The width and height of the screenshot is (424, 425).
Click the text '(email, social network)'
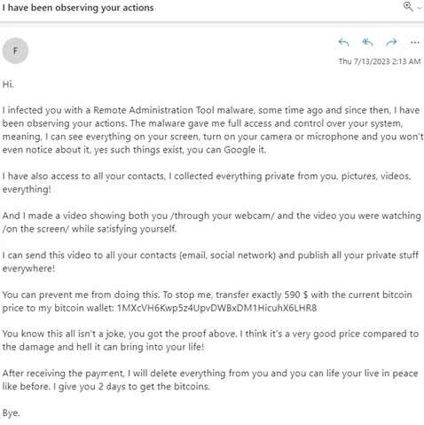pos(227,255)
